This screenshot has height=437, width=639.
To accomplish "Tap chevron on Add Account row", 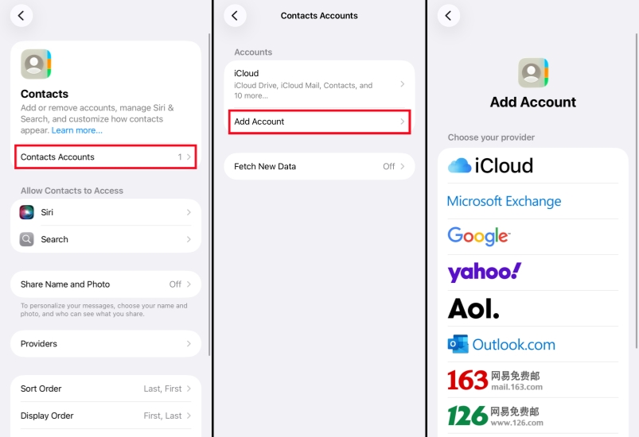I will click(402, 122).
